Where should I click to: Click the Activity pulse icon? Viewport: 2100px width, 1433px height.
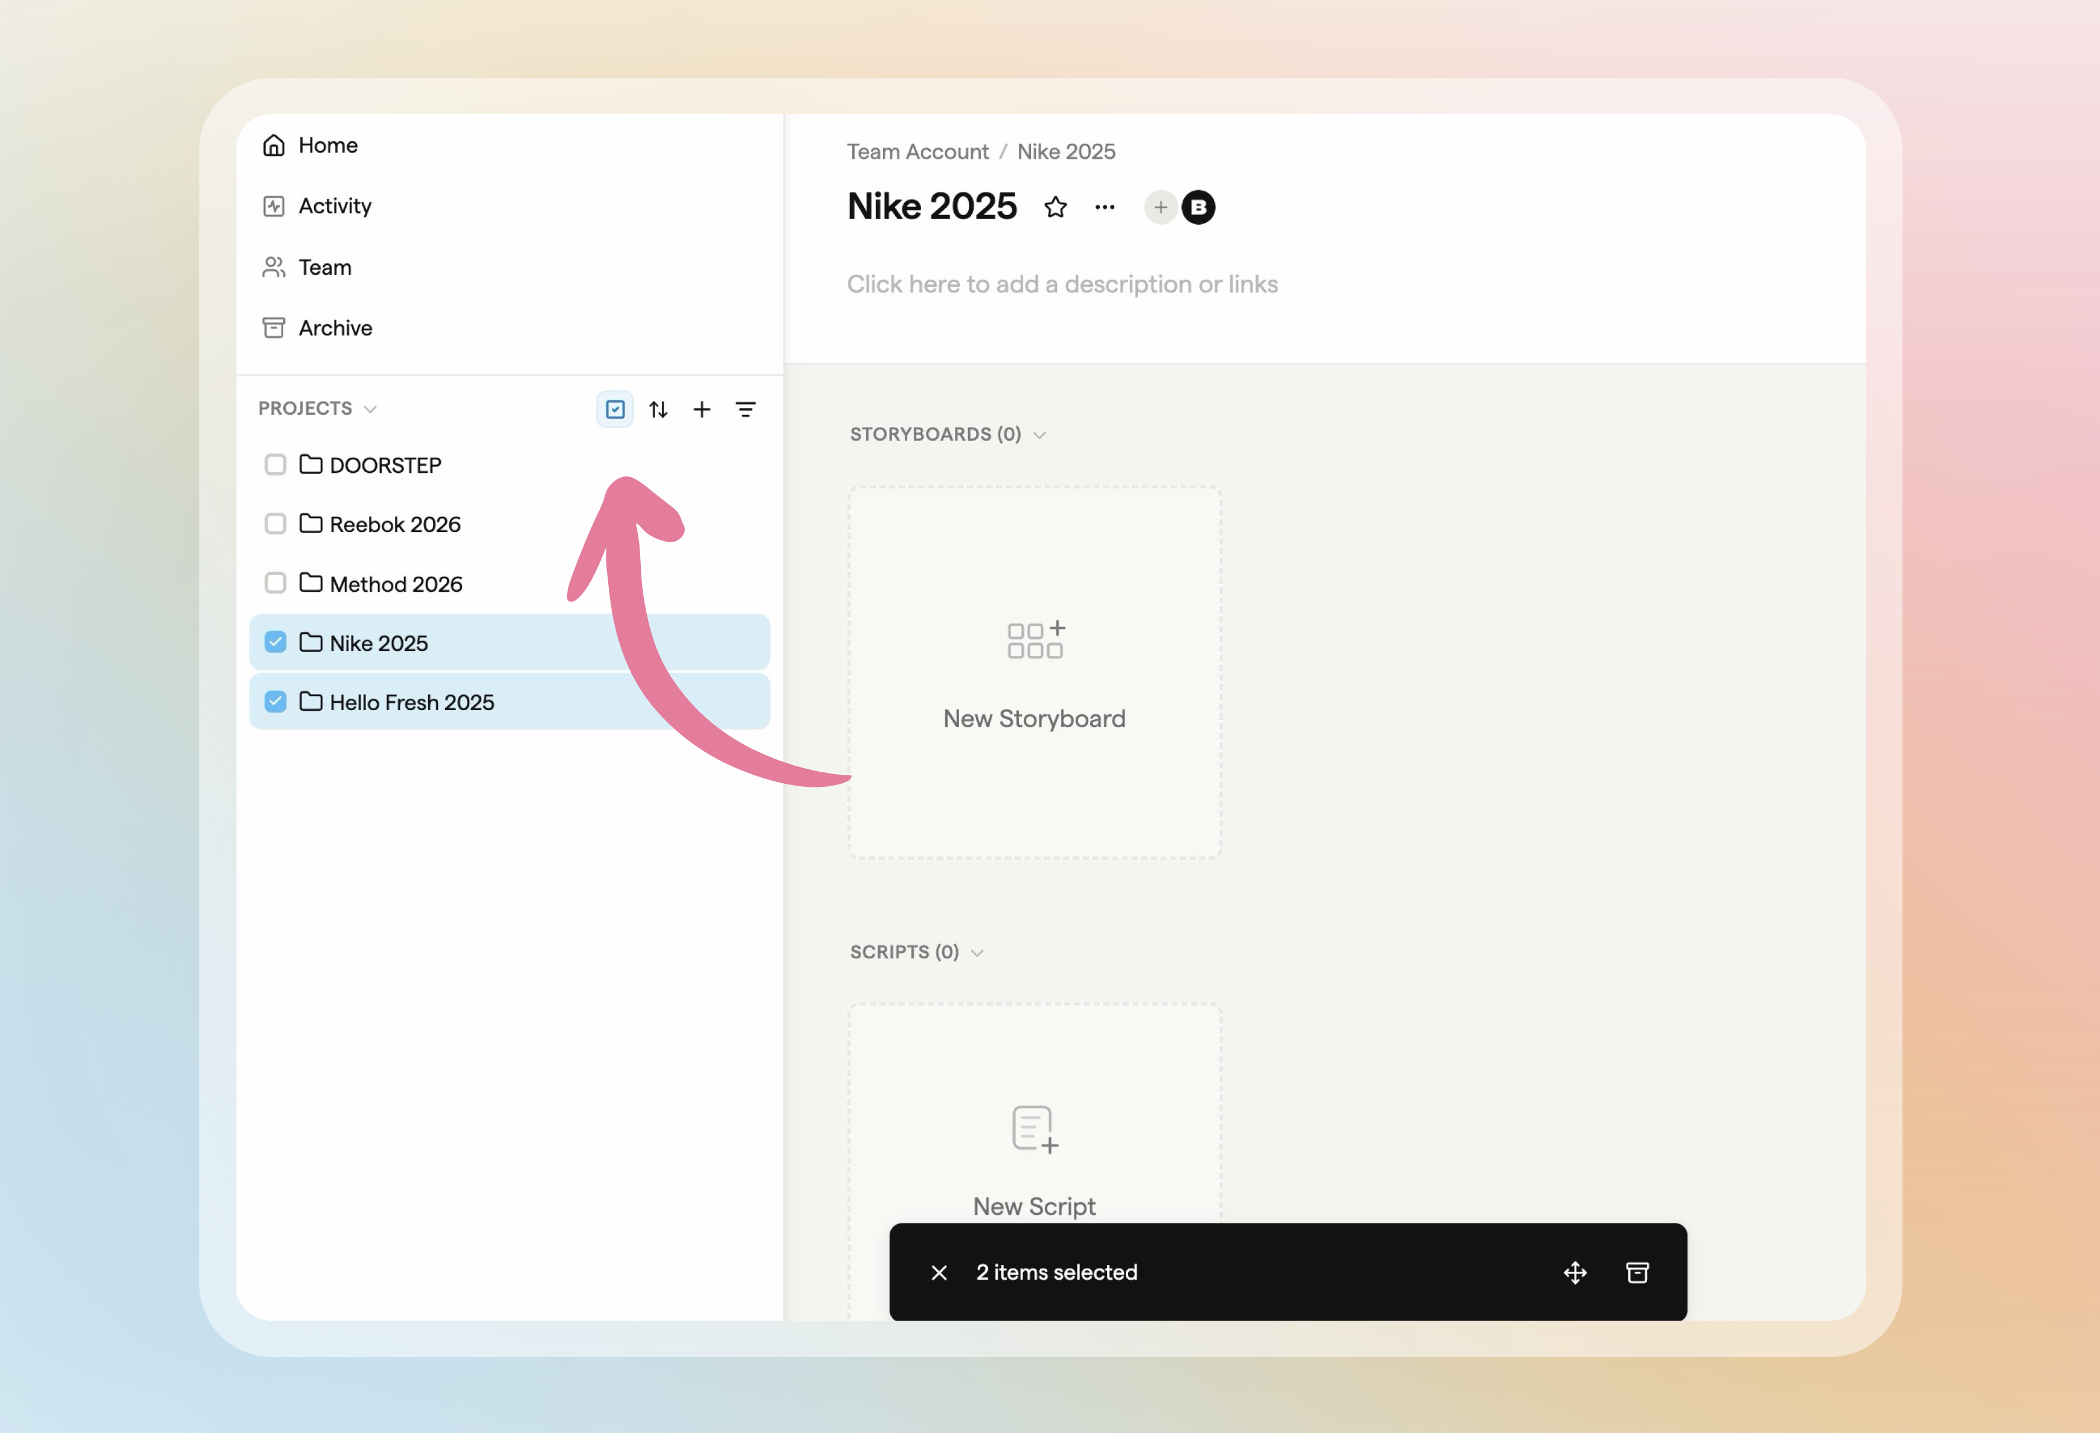pyautogui.click(x=274, y=206)
